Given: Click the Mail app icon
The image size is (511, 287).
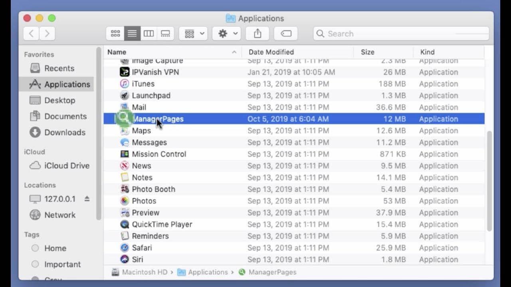Looking at the screenshot, I should point(125,107).
